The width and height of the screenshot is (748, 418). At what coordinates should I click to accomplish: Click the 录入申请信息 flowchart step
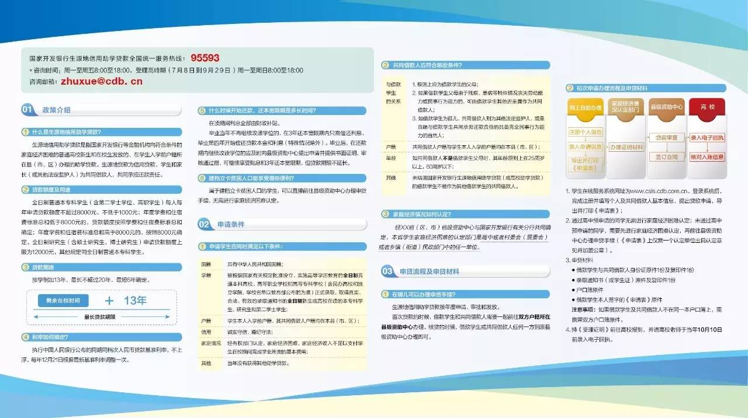coord(586,146)
